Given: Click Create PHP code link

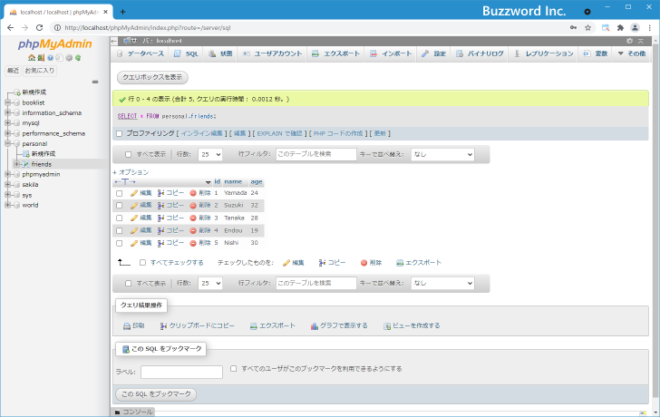Looking at the screenshot, I should [x=338, y=134].
